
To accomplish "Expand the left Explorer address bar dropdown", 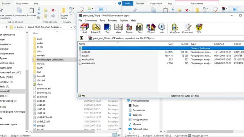I will (x=71, y=27).
